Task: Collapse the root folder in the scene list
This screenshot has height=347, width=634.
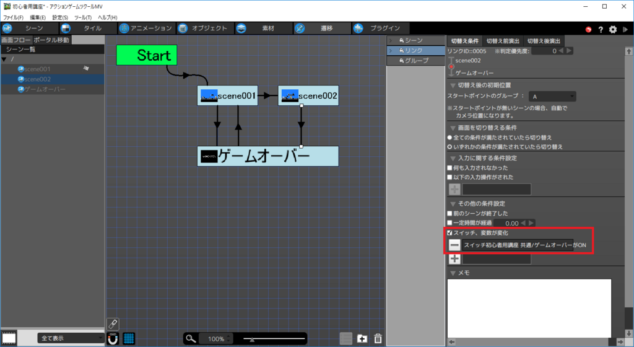Action: 4,59
